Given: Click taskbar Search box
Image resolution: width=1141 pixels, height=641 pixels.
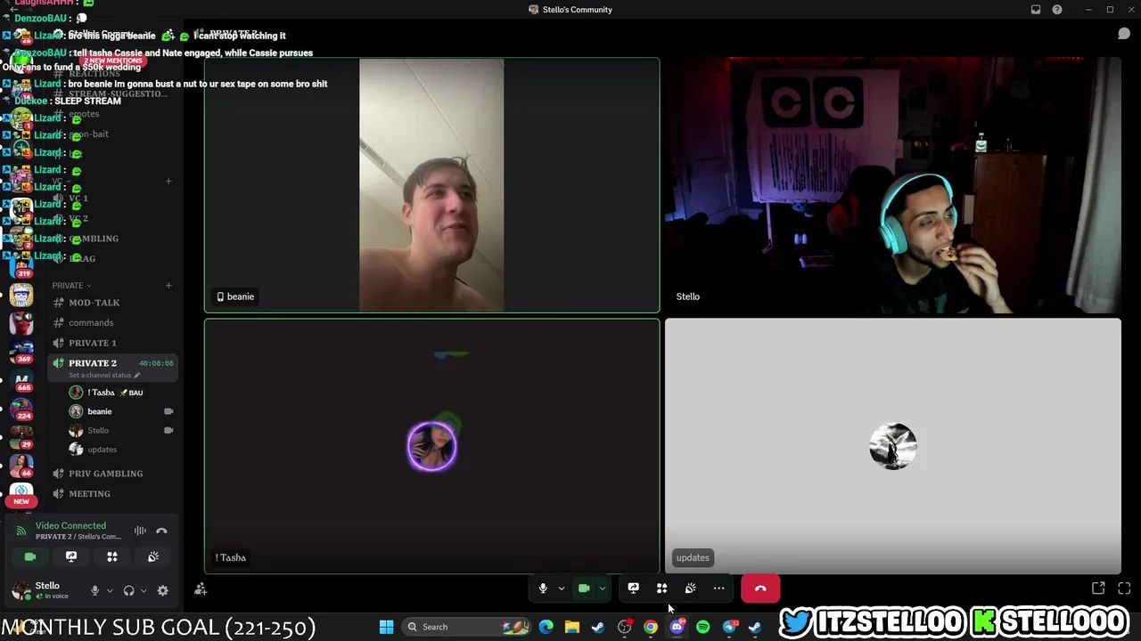Looking at the screenshot, I should click(x=469, y=627).
